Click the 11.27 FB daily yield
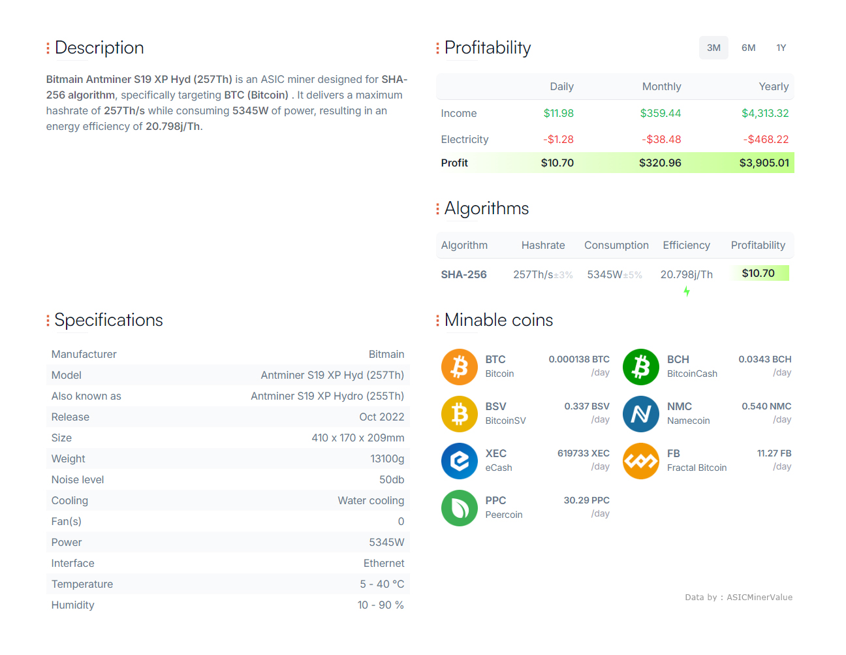Image resolution: width=846 pixels, height=655 pixels. click(774, 453)
